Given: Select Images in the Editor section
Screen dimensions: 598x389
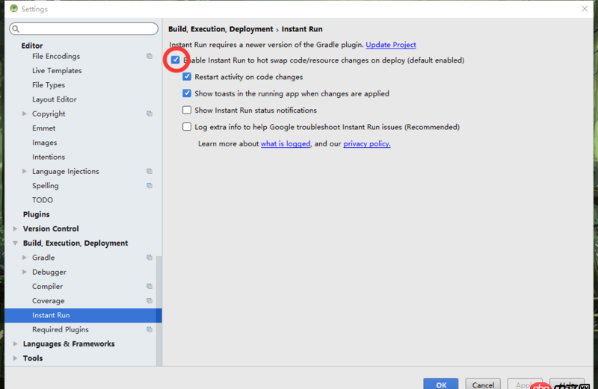Looking at the screenshot, I should pyautogui.click(x=45, y=143).
